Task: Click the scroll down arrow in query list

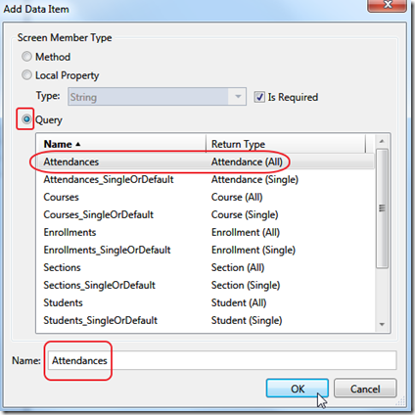Action: coord(382,324)
